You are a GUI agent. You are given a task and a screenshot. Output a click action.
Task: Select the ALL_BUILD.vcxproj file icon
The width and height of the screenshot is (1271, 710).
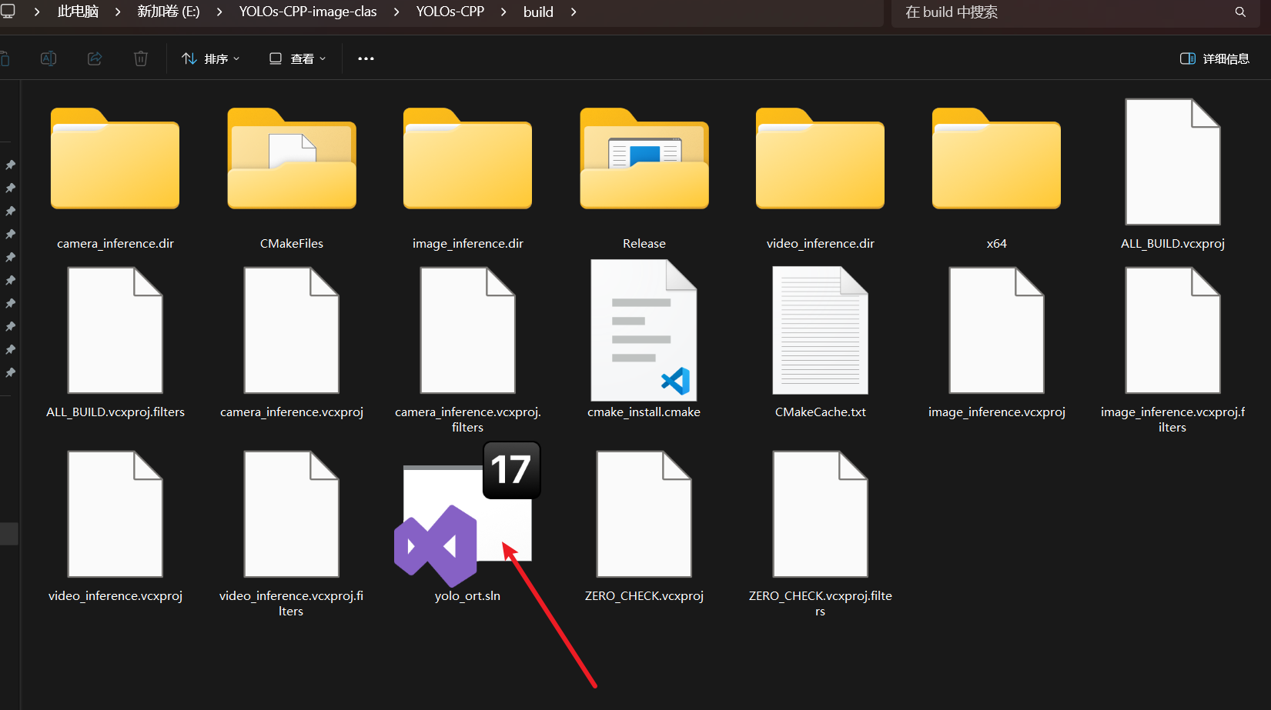(1172, 162)
